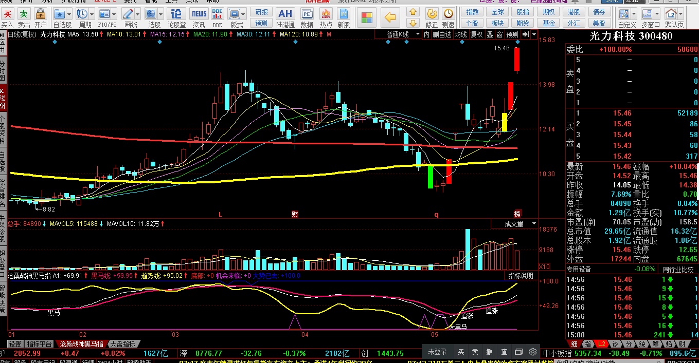Screen dimensions: 699x363
Task: Select the L2 tab in bottom right
Action: click(x=602, y=344)
